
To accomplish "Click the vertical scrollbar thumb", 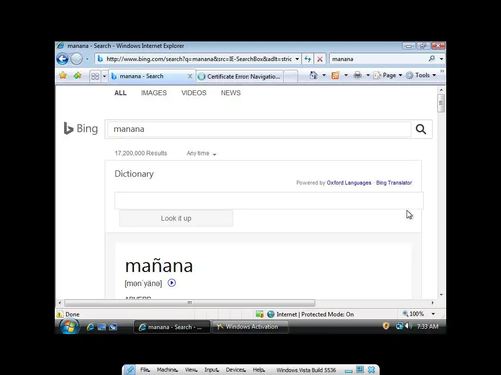I will (441, 103).
